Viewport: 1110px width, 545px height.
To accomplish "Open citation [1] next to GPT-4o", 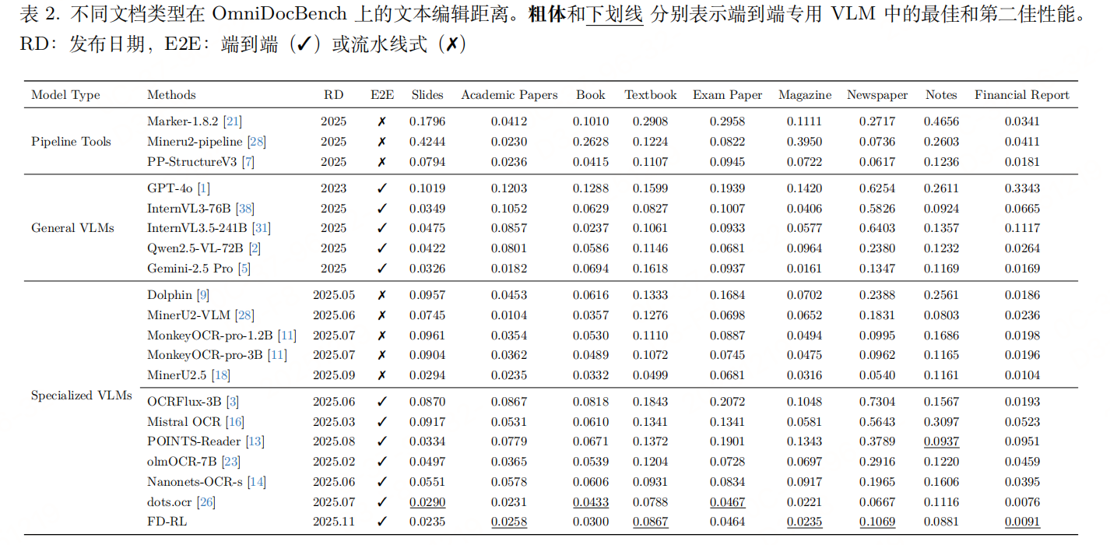I will (203, 188).
